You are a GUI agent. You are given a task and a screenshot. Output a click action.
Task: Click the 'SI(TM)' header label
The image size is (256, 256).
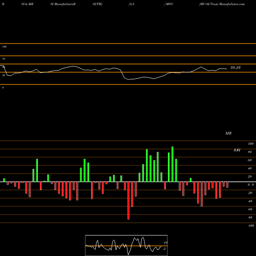(97, 4)
